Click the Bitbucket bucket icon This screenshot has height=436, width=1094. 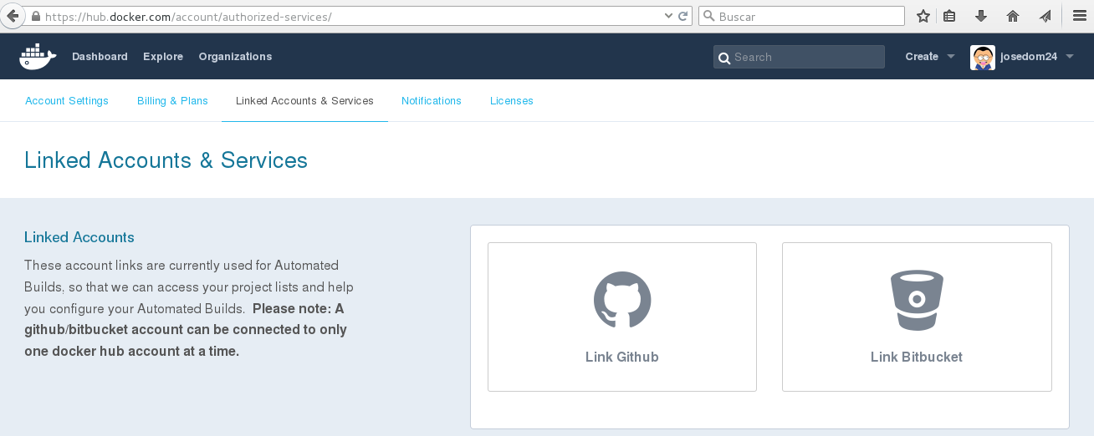(917, 300)
